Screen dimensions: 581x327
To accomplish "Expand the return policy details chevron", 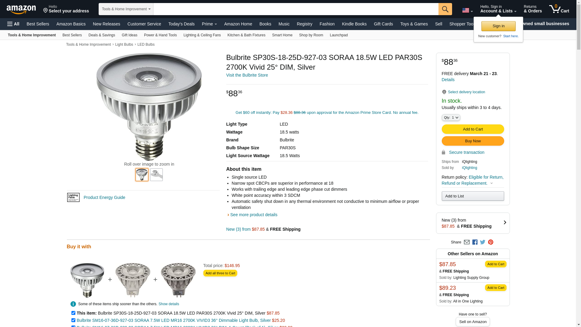I will [x=491, y=183].
